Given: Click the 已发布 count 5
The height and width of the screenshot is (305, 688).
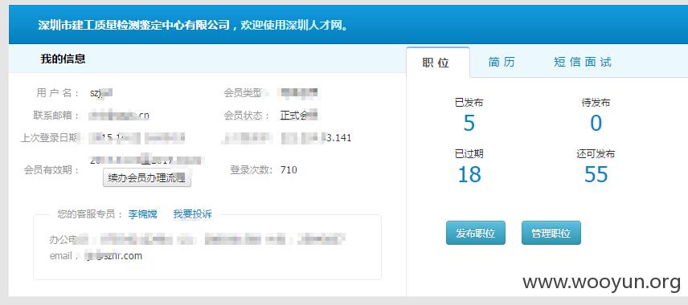Looking at the screenshot, I should tap(469, 123).
